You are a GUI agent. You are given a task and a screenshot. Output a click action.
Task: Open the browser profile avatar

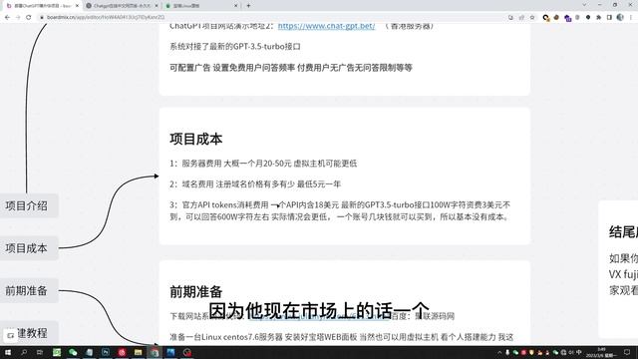[620, 18]
